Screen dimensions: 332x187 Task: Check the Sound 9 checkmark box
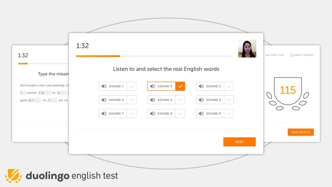229,113
